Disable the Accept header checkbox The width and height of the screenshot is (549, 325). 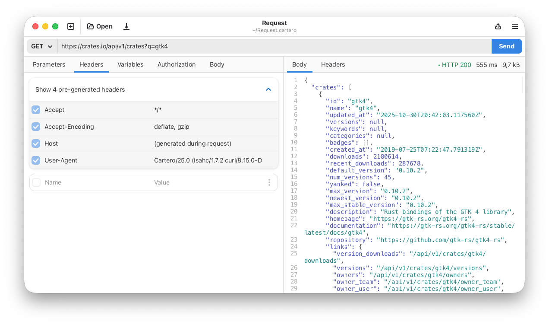pyautogui.click(x=36, y=110)
